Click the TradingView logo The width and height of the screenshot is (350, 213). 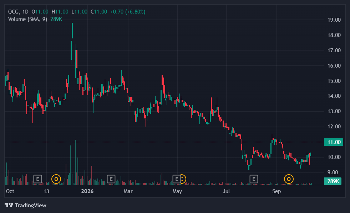click(25, 205)
